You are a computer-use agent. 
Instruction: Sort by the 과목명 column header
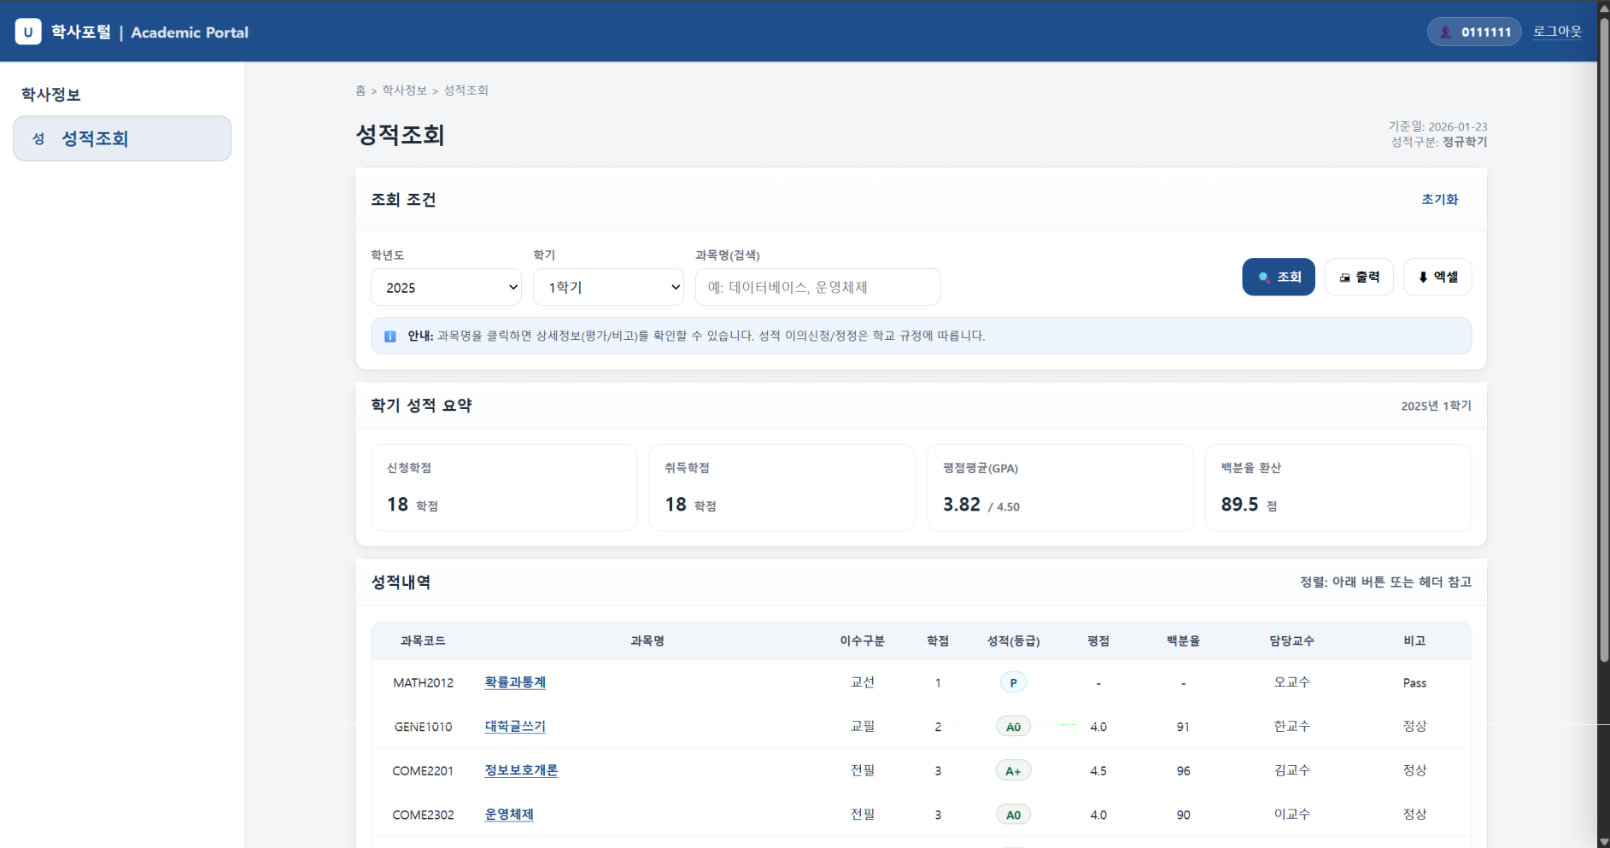[647, 640]
